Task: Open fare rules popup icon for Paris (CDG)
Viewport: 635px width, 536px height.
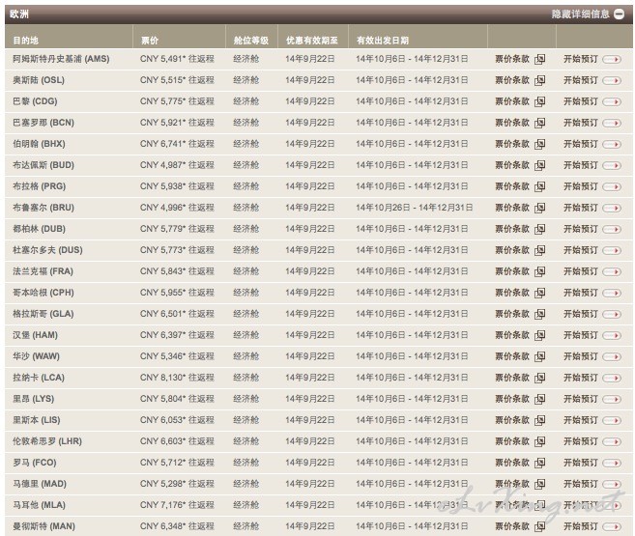Action: click(539, 102)
